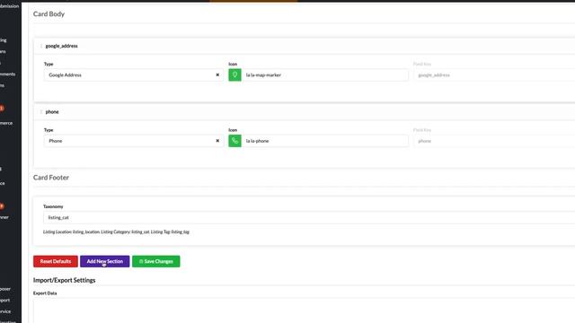Edit the la la-phone icon field
Screen dimensions: 575x323
tap(325, 141)
